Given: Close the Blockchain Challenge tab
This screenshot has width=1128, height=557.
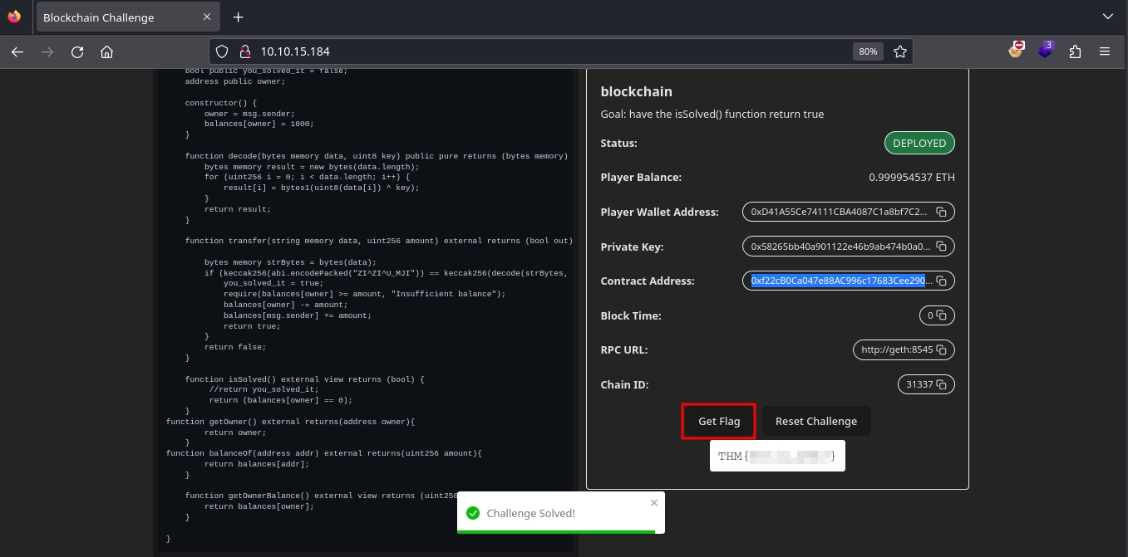Looking at the screenshot, I should pos(205,17).
